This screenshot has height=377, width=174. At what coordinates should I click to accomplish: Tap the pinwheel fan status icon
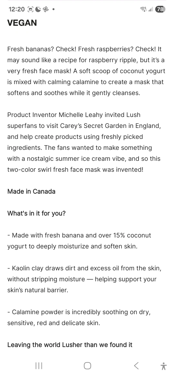click(45, 9)
